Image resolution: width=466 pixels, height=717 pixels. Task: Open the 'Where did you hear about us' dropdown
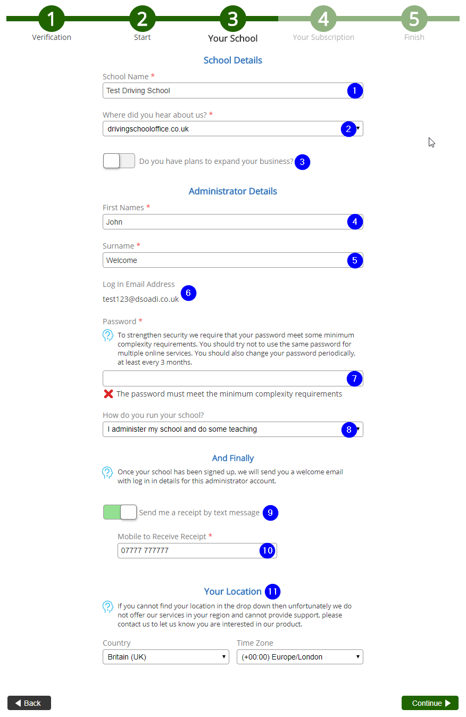coord(223,129)
